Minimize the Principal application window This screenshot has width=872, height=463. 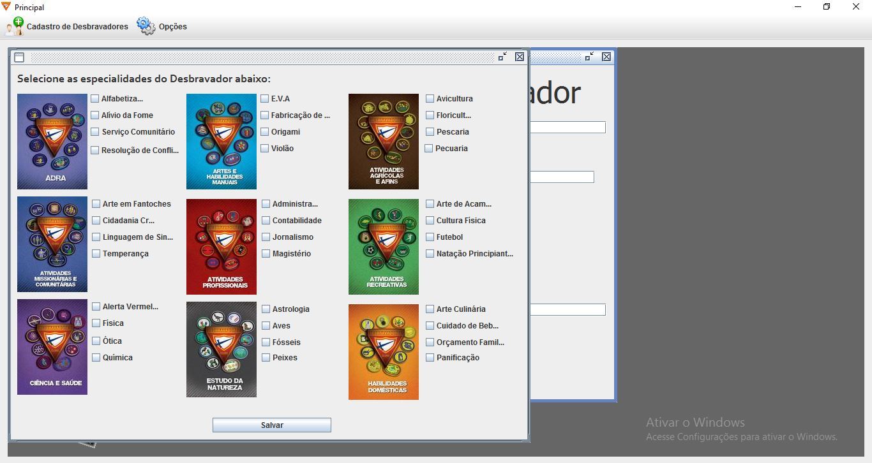pos(799,7)
